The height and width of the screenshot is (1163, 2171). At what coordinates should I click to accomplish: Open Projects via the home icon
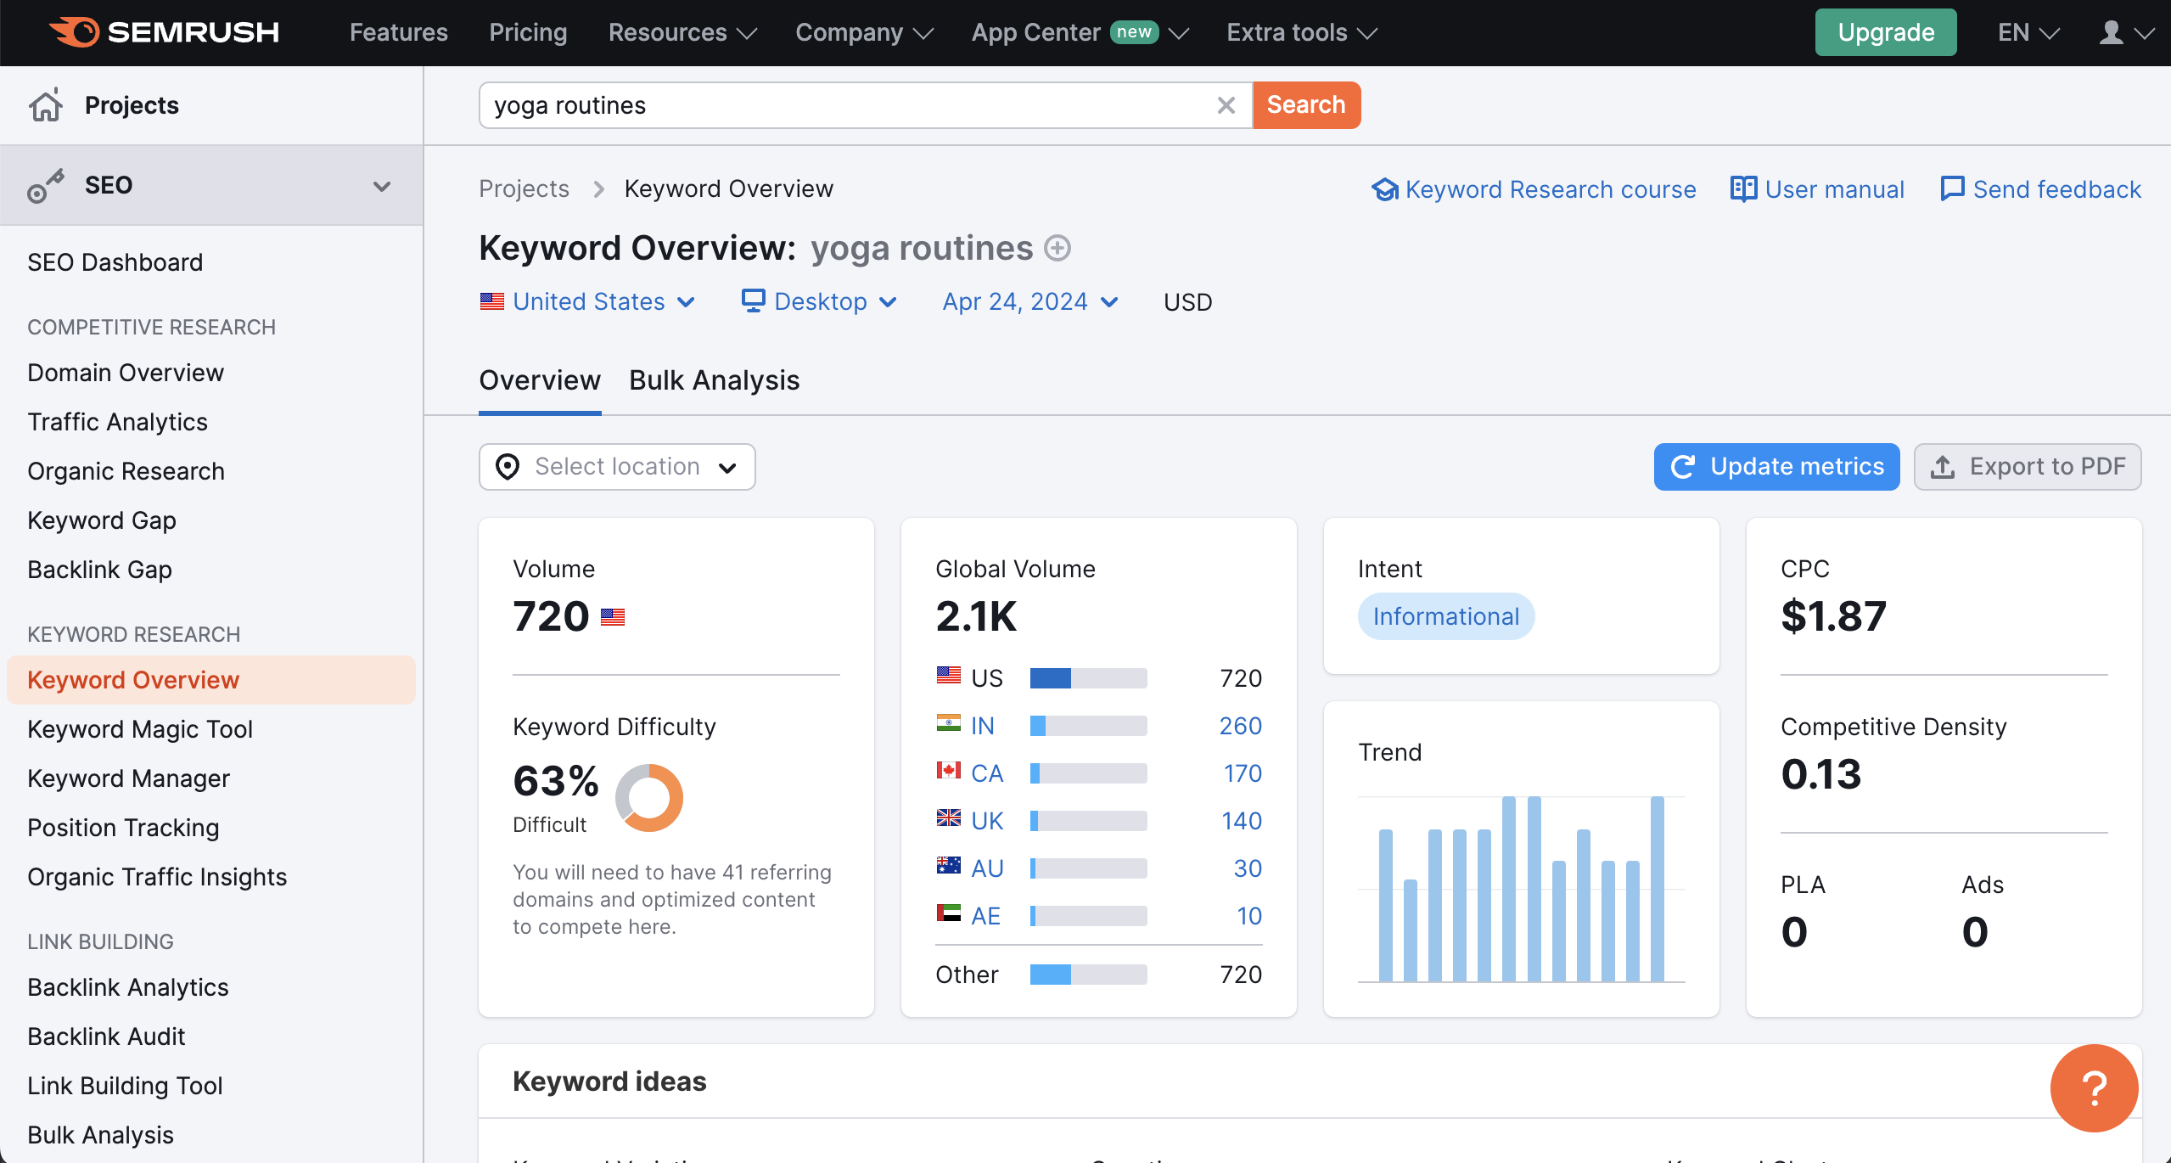(x=45, y=104)
